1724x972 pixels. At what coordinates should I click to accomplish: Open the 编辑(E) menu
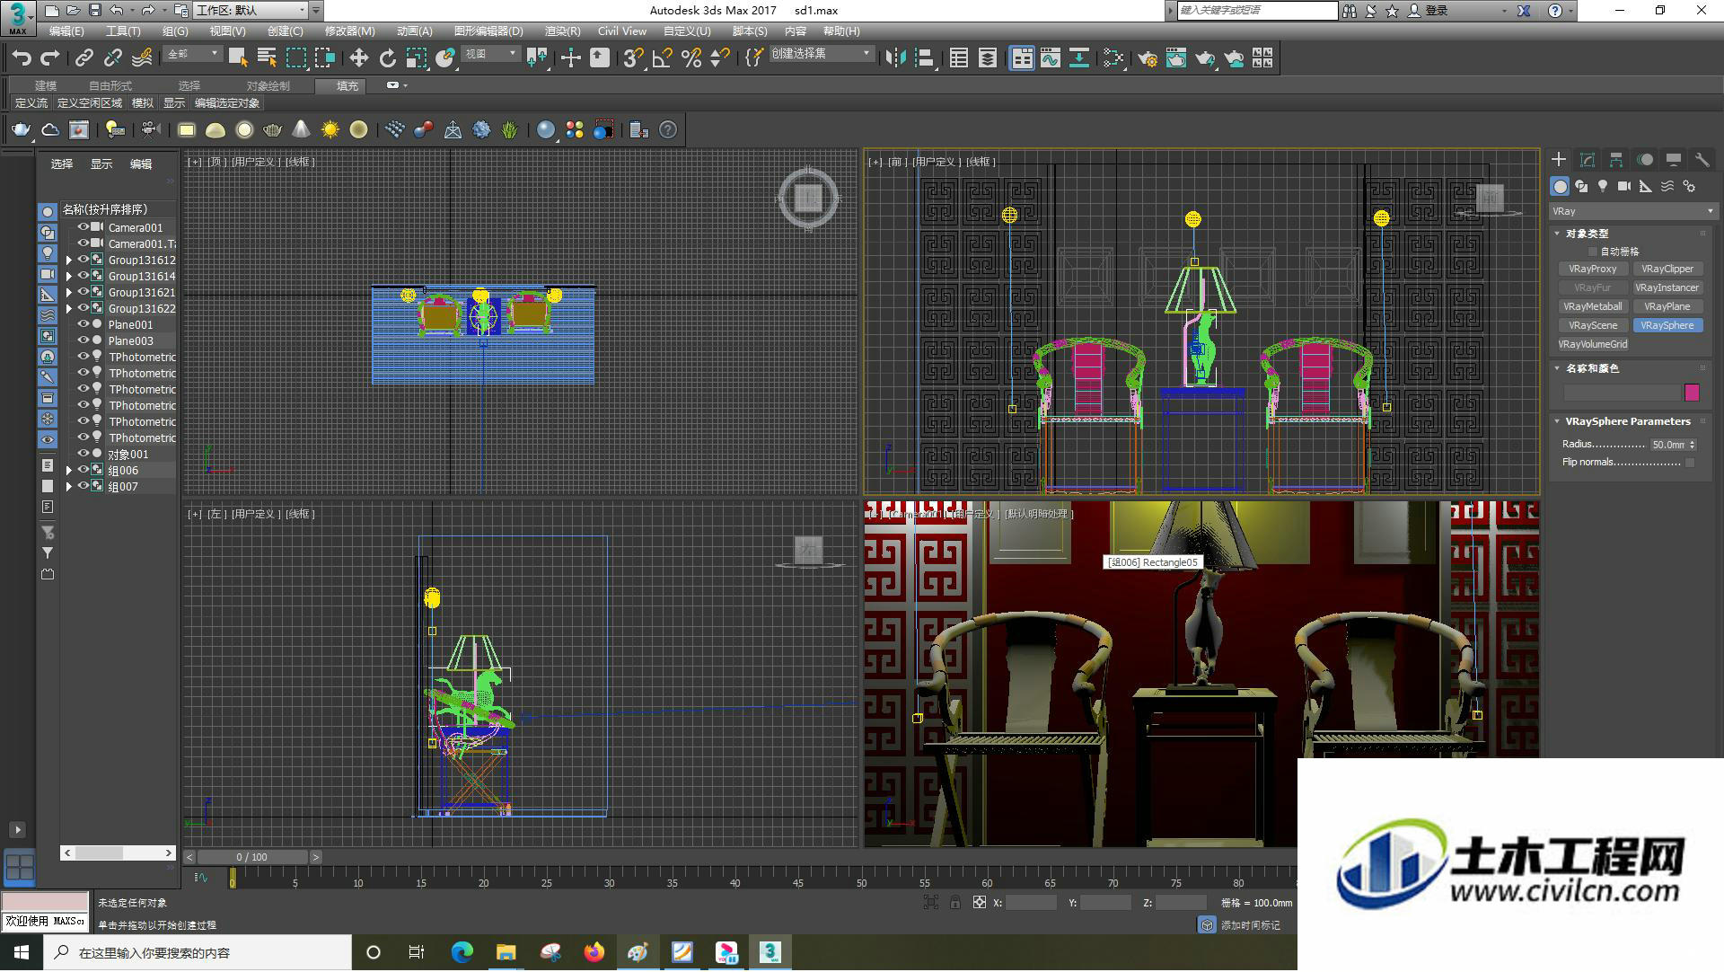pos(66,31)
